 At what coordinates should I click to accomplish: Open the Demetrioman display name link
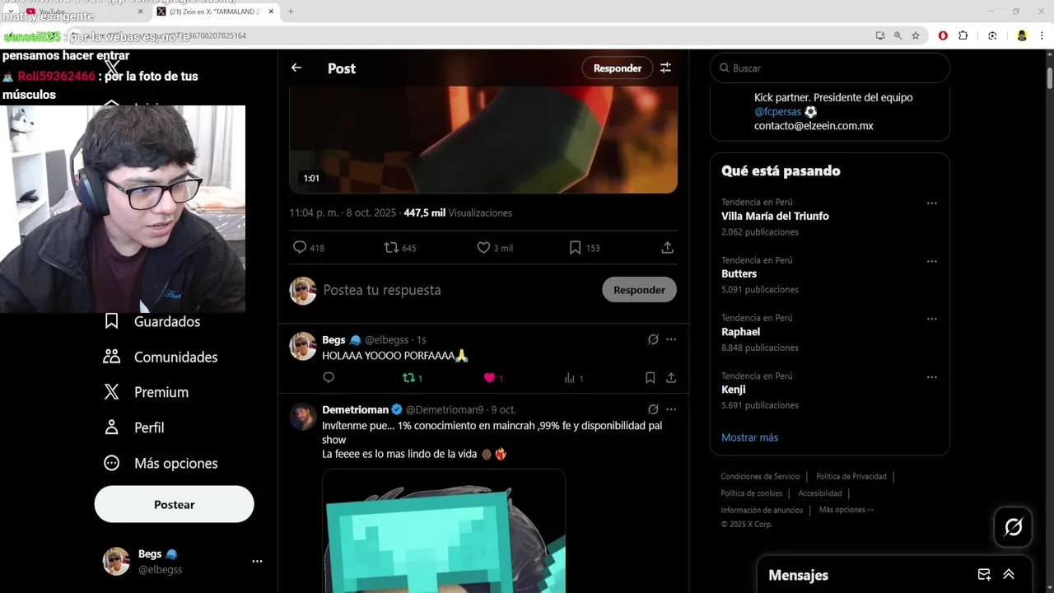(x=355, y=409)
